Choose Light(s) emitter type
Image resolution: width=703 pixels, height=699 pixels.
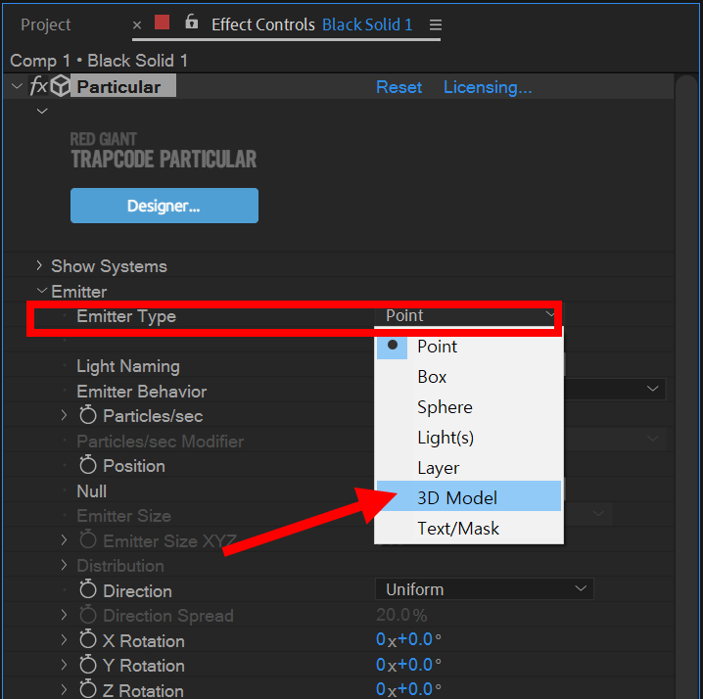pyautogui.click(x=469, y=438)
